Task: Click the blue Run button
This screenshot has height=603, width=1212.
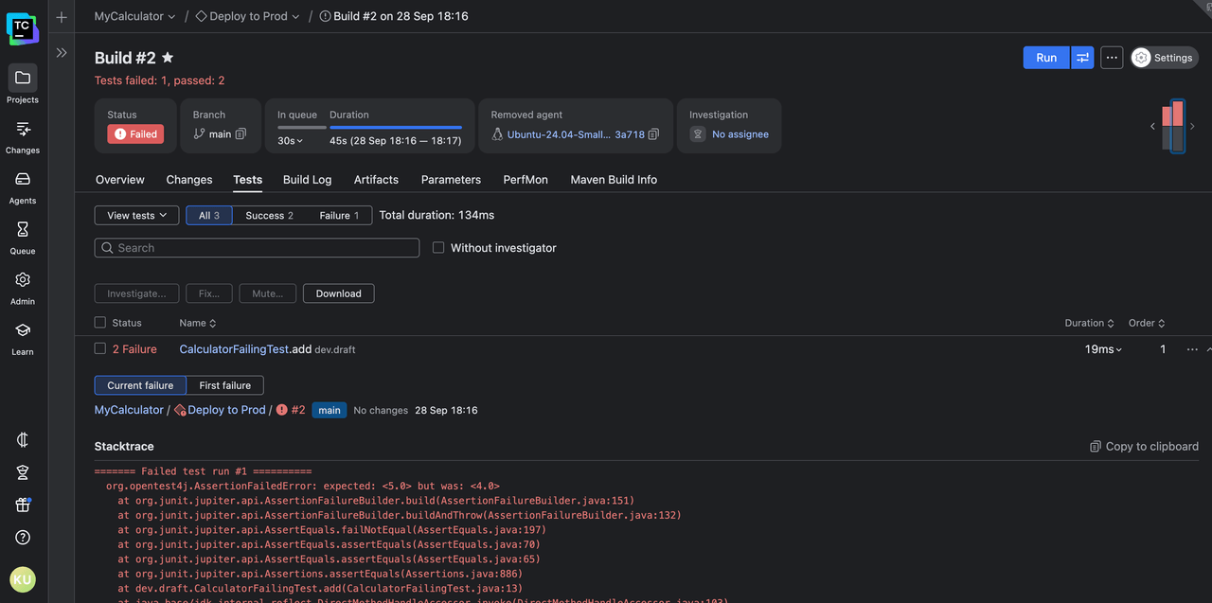Action: coord(1045,58)
